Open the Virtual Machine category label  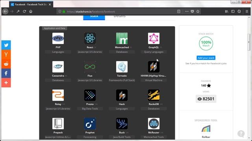point(154,80)
